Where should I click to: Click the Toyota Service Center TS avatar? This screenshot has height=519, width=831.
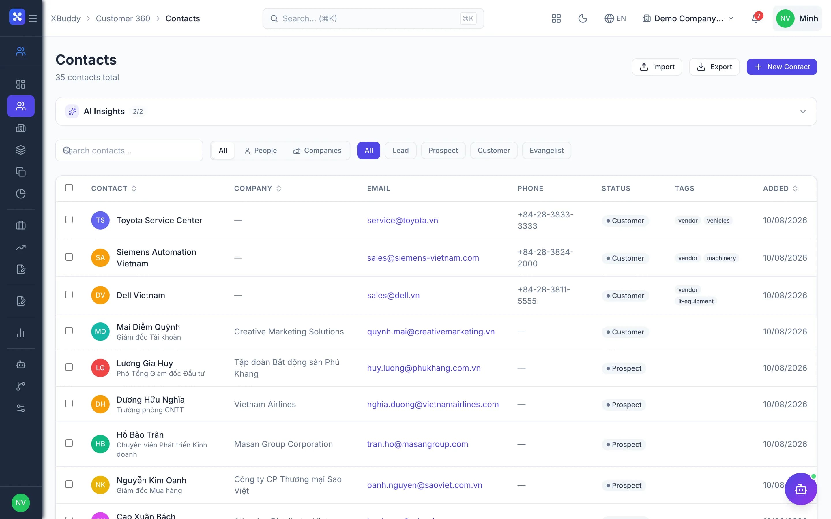(x=100, y=220)
